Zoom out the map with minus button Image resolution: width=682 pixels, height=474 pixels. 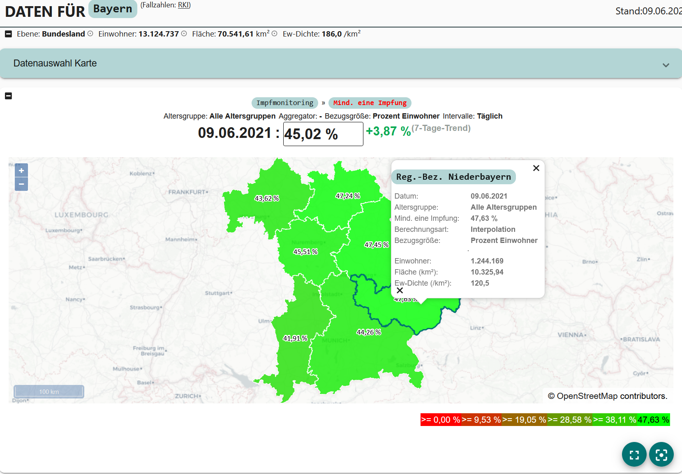point(21,184)
